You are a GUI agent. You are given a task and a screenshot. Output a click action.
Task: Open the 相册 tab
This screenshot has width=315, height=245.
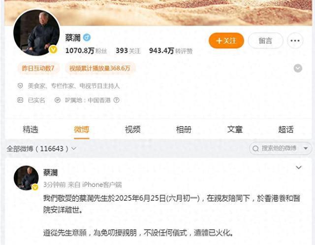click(184, 129)
